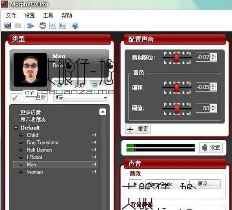The height and width of the screenshot is (210, 232).
Task: Decrease the pitch shift value with the down arrow
Action: (x=213, y=59)
